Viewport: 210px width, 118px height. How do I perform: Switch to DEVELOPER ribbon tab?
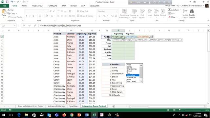(x=94, y=6)
